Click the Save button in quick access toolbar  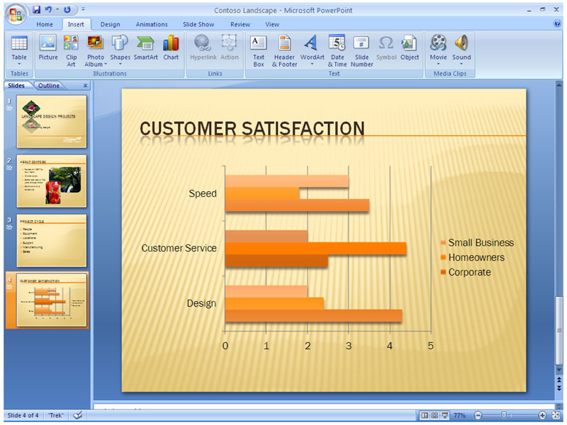(36, 11)
